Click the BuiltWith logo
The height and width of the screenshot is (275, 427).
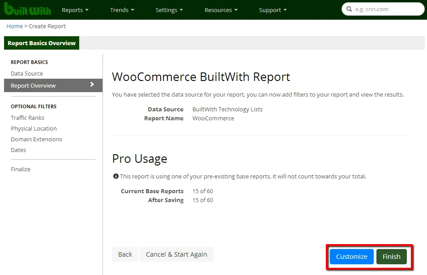(x=27, y=9)
